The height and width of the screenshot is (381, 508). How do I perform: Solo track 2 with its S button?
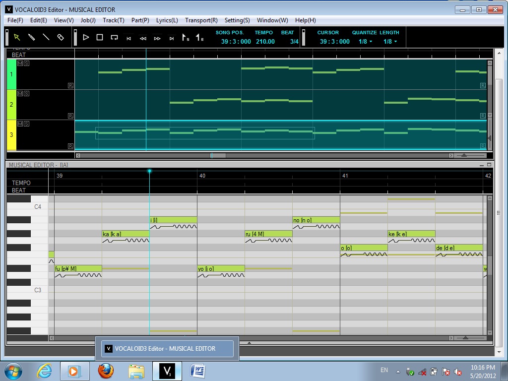(26, 93)
